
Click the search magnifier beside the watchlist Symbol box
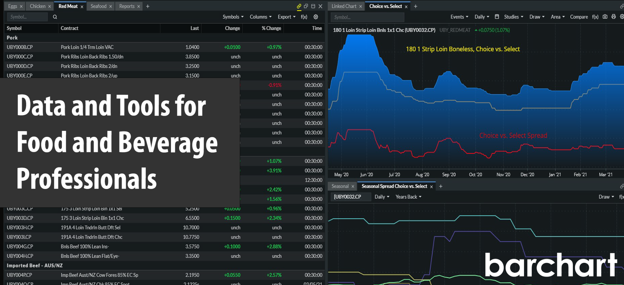[55, 17]
